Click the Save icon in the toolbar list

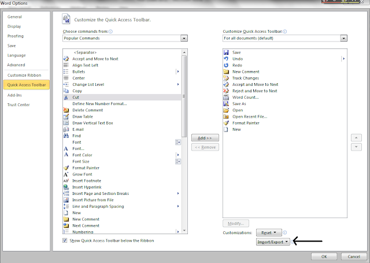226,52
